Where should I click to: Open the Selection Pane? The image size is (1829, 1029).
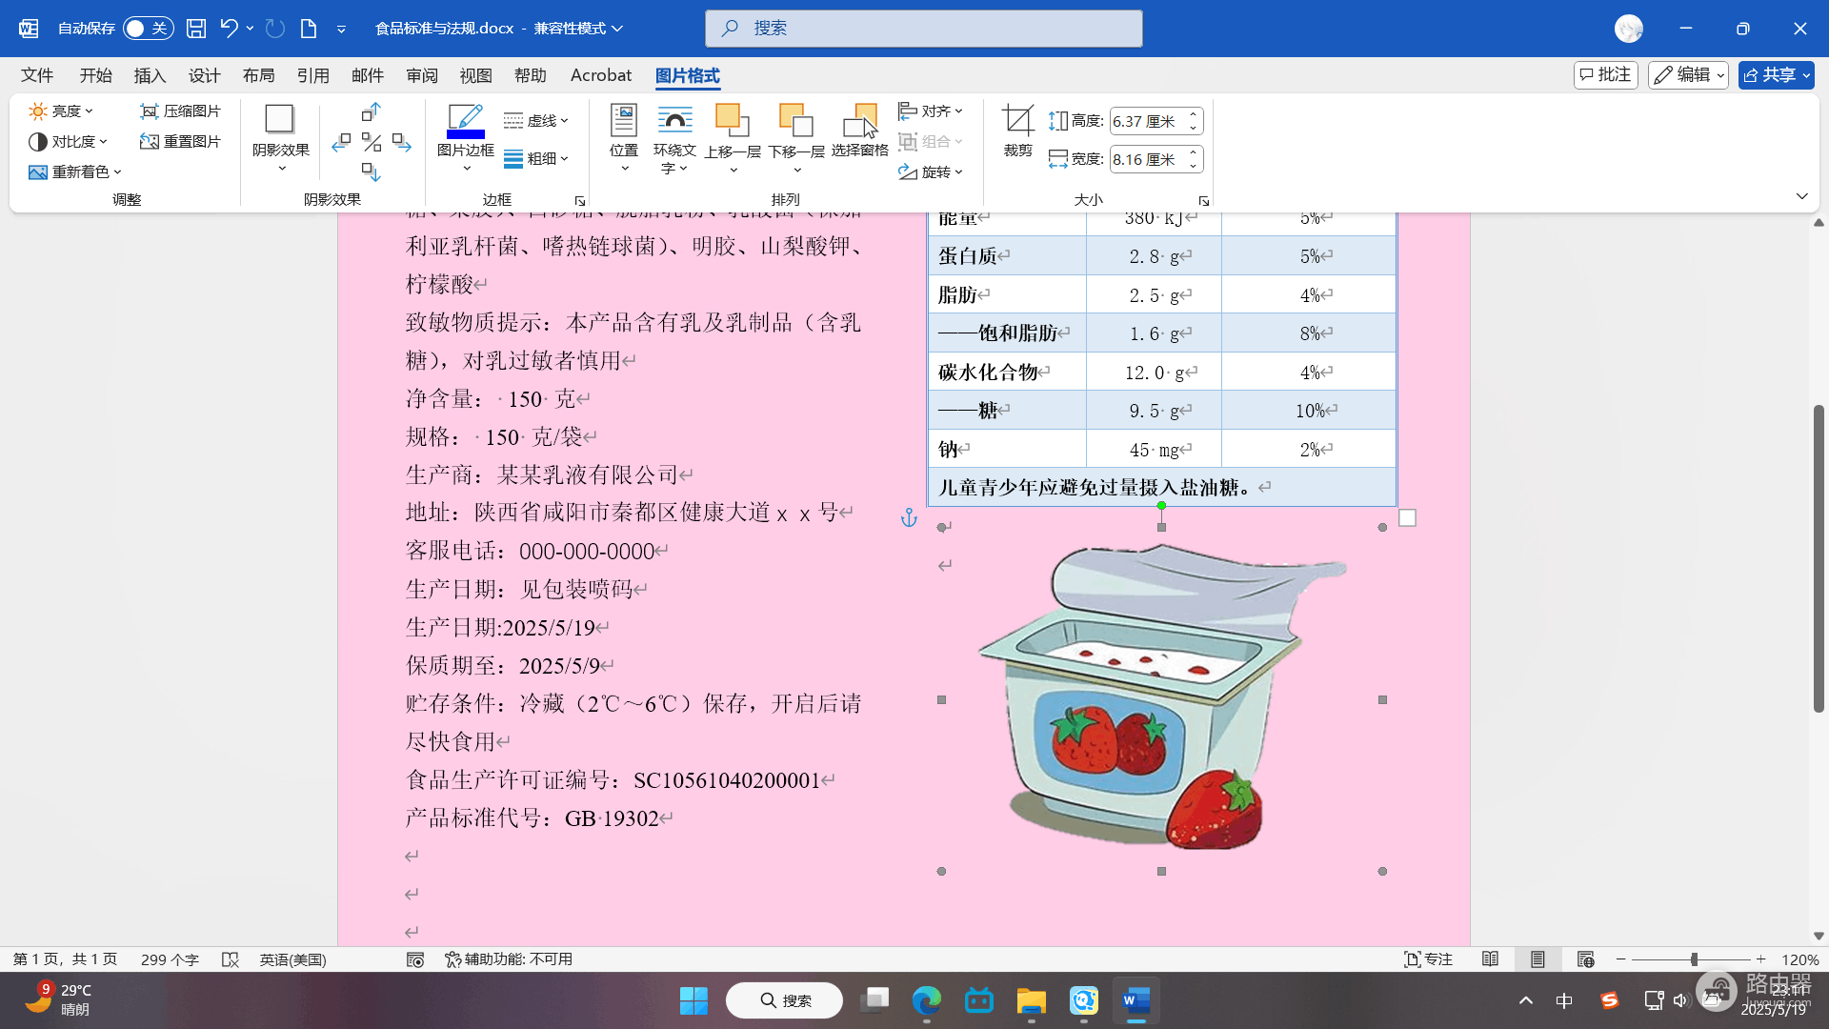coord(859,131)
